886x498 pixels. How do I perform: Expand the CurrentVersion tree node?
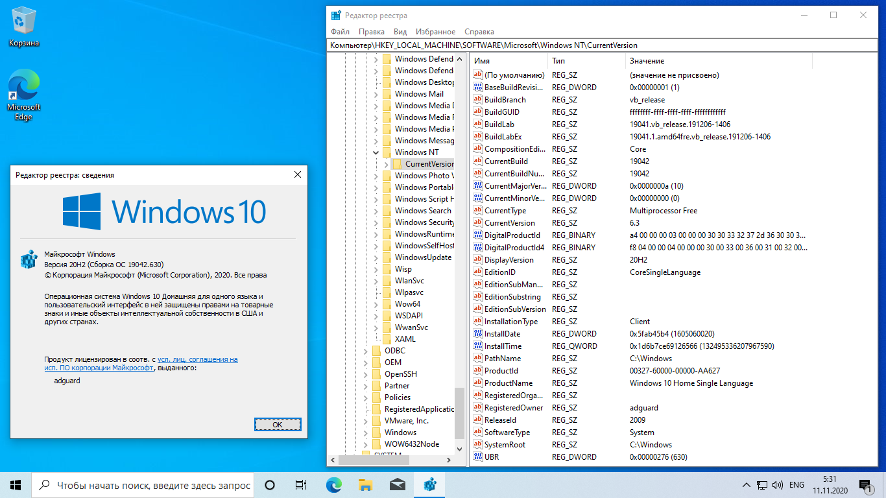[386, 164]
